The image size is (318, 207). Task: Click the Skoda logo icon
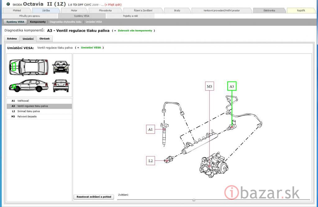click(8, 4)
